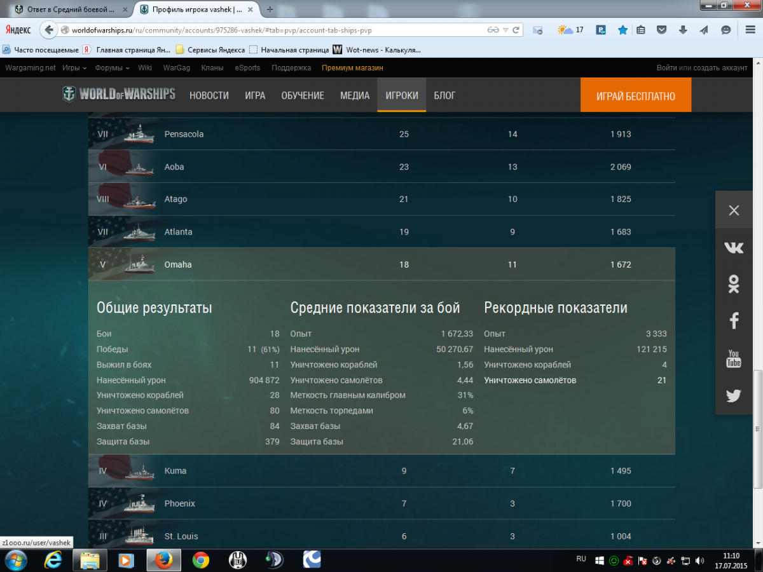Open the Wot-news bookmark
The image size is (763, 572).
[376, 50]
